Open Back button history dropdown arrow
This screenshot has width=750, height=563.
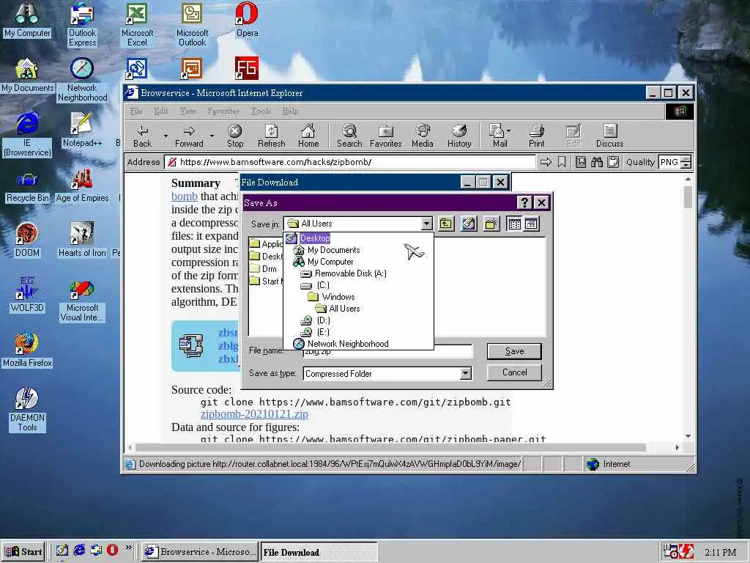point(166,136)
